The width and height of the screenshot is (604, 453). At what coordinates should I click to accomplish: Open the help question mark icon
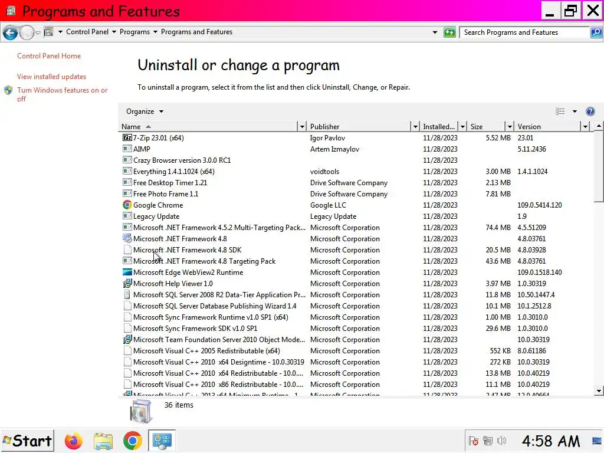pos(590,111)
